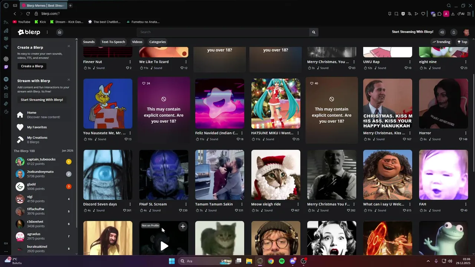
Task: Click the Blerp logo
Action: coord(29,32)
